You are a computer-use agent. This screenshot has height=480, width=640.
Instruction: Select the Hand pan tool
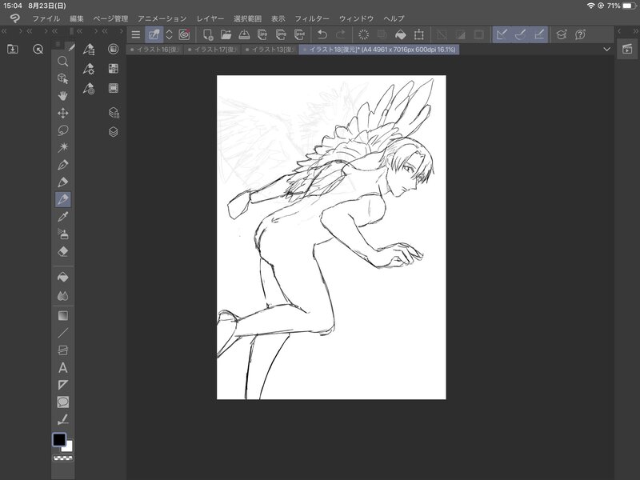tap(63, 95)
